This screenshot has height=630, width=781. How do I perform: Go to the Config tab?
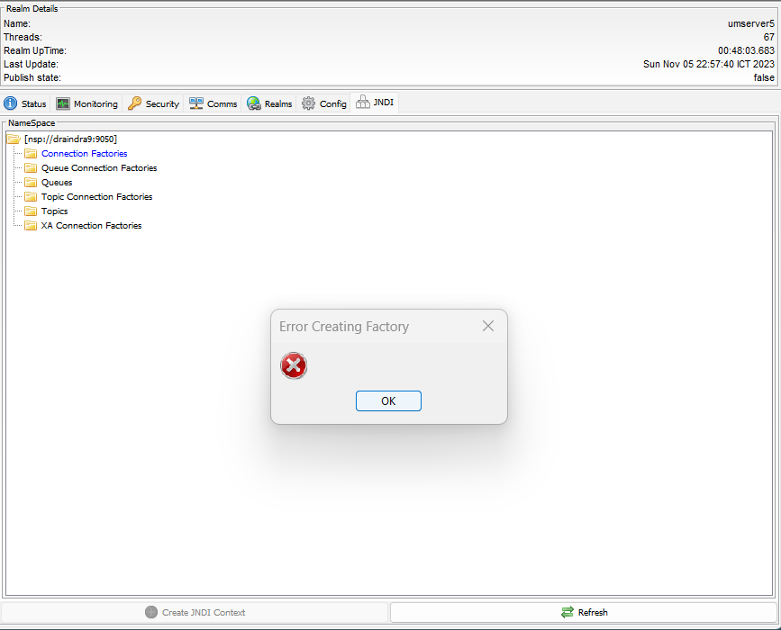tap(324, 103)
